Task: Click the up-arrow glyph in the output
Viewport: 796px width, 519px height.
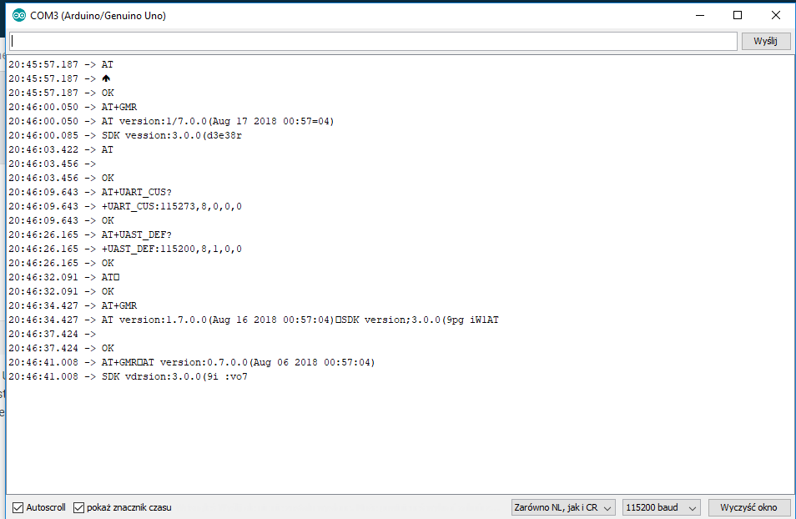Action: click(x=106, y=78)
